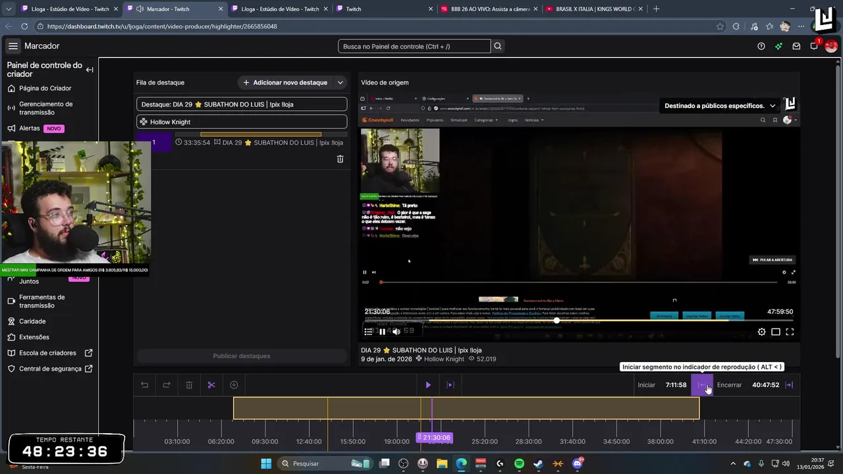The height and width of the screenshot is (474, 843).
Task: Open Alertas in the sidebar
Action: [x=29, y=128]
